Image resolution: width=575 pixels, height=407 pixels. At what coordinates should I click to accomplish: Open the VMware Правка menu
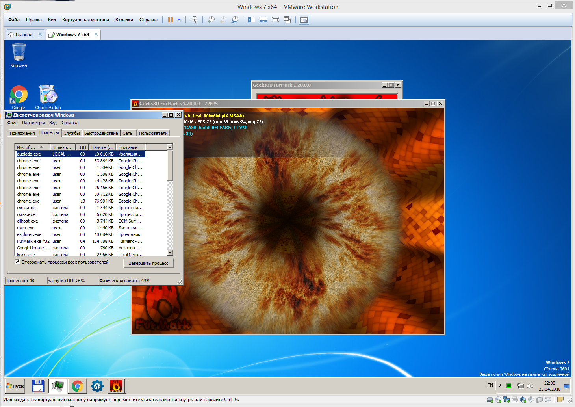(34, 20)
